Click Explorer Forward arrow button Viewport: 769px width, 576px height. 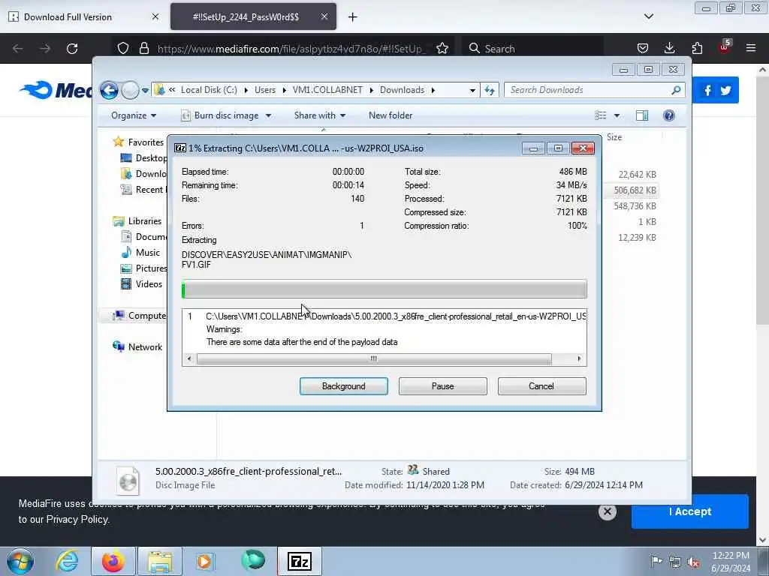pyautogui.click(x=130, y=90)
